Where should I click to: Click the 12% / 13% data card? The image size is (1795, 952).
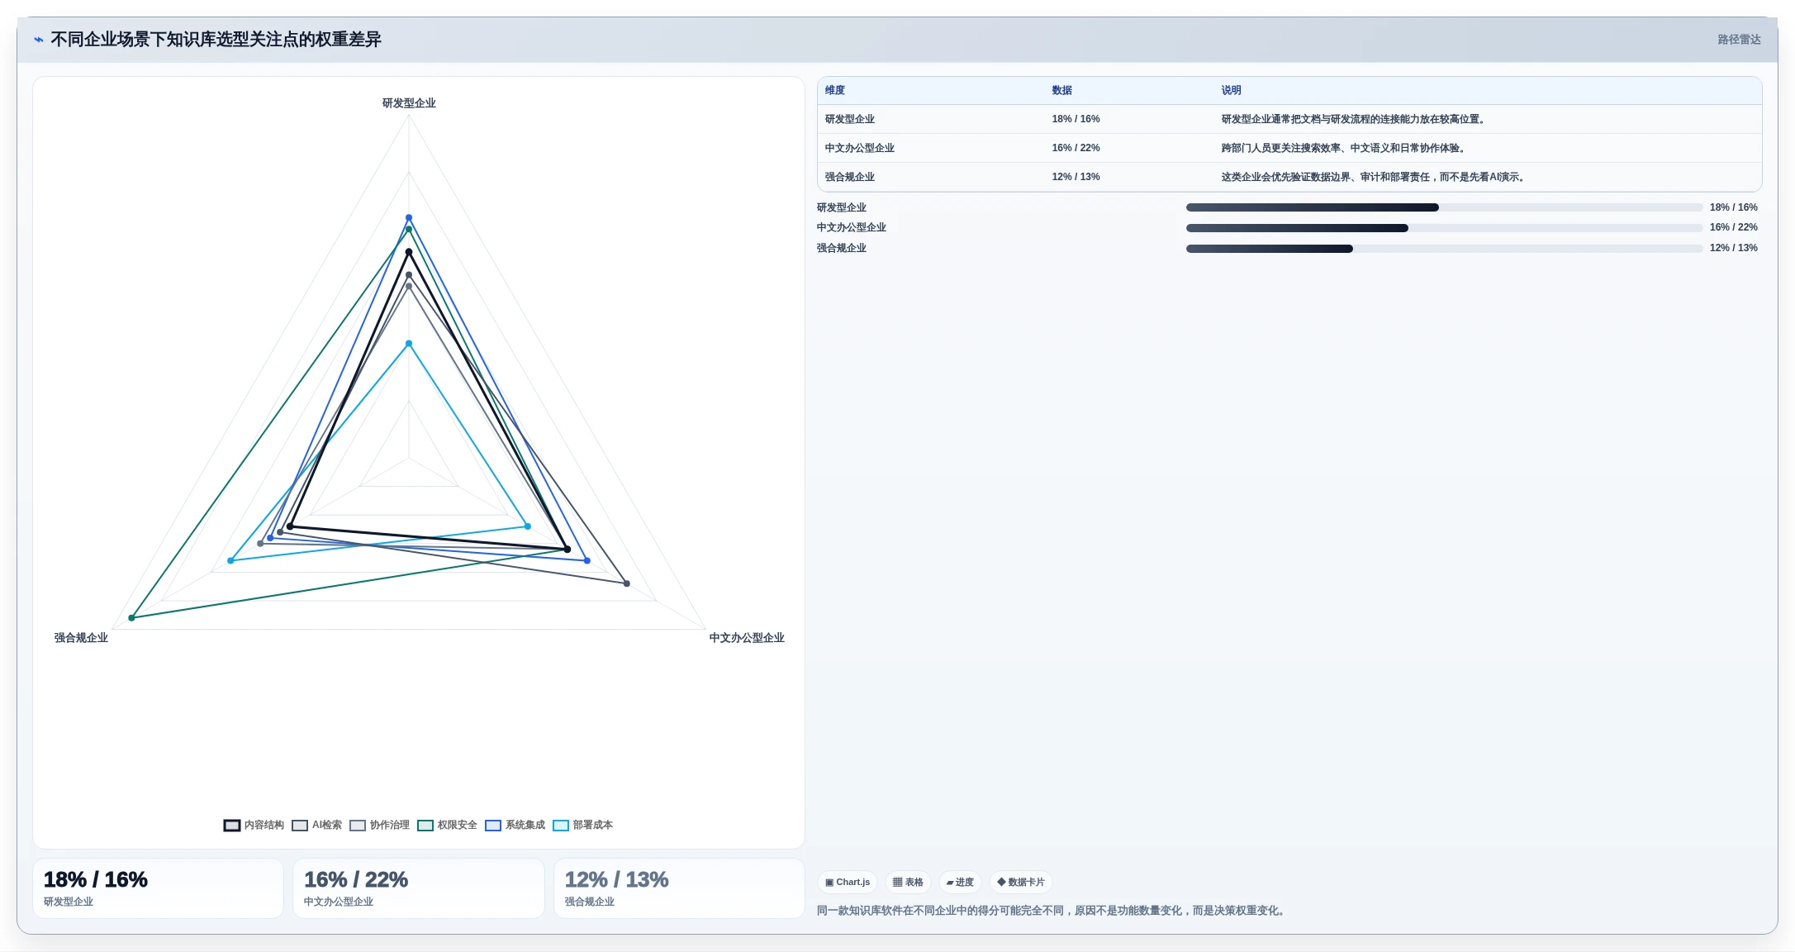(x=679, y=888)
